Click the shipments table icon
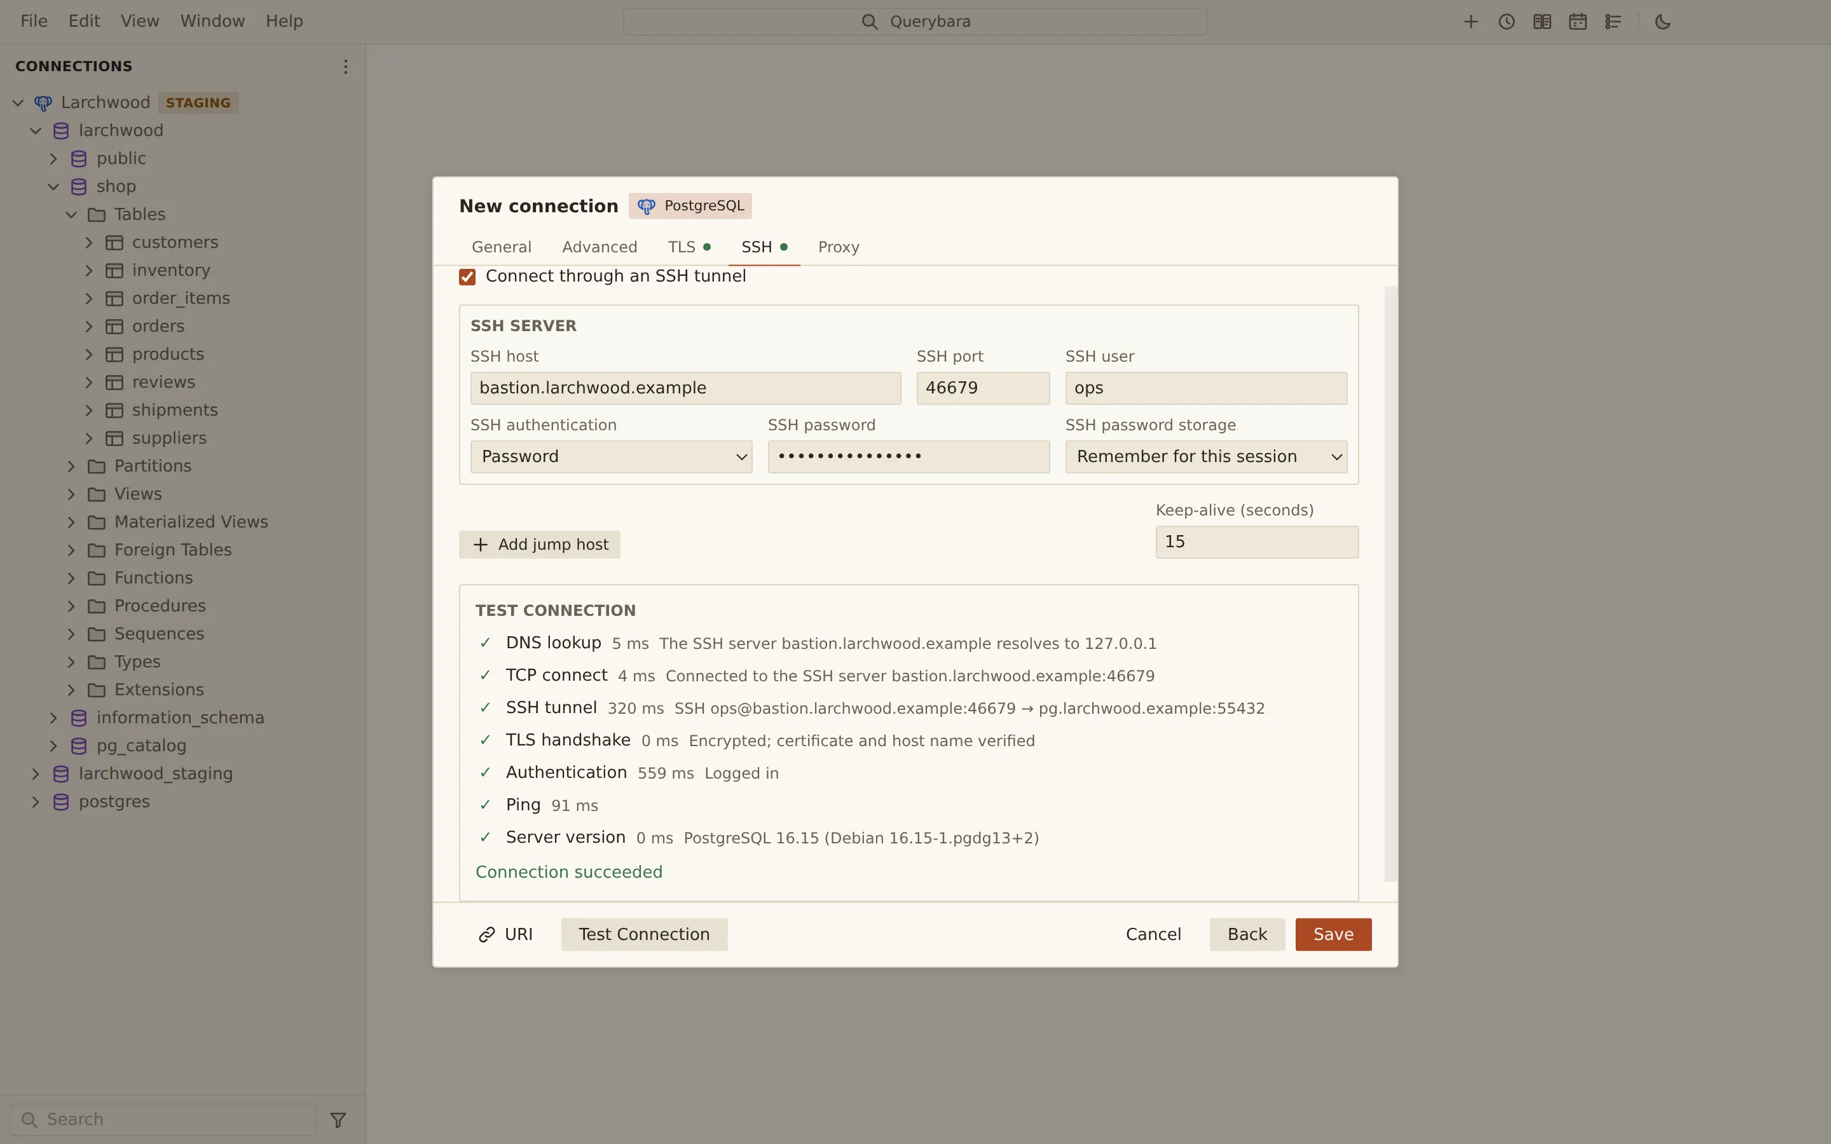The image size is (1831, 1144). point(114,411)
